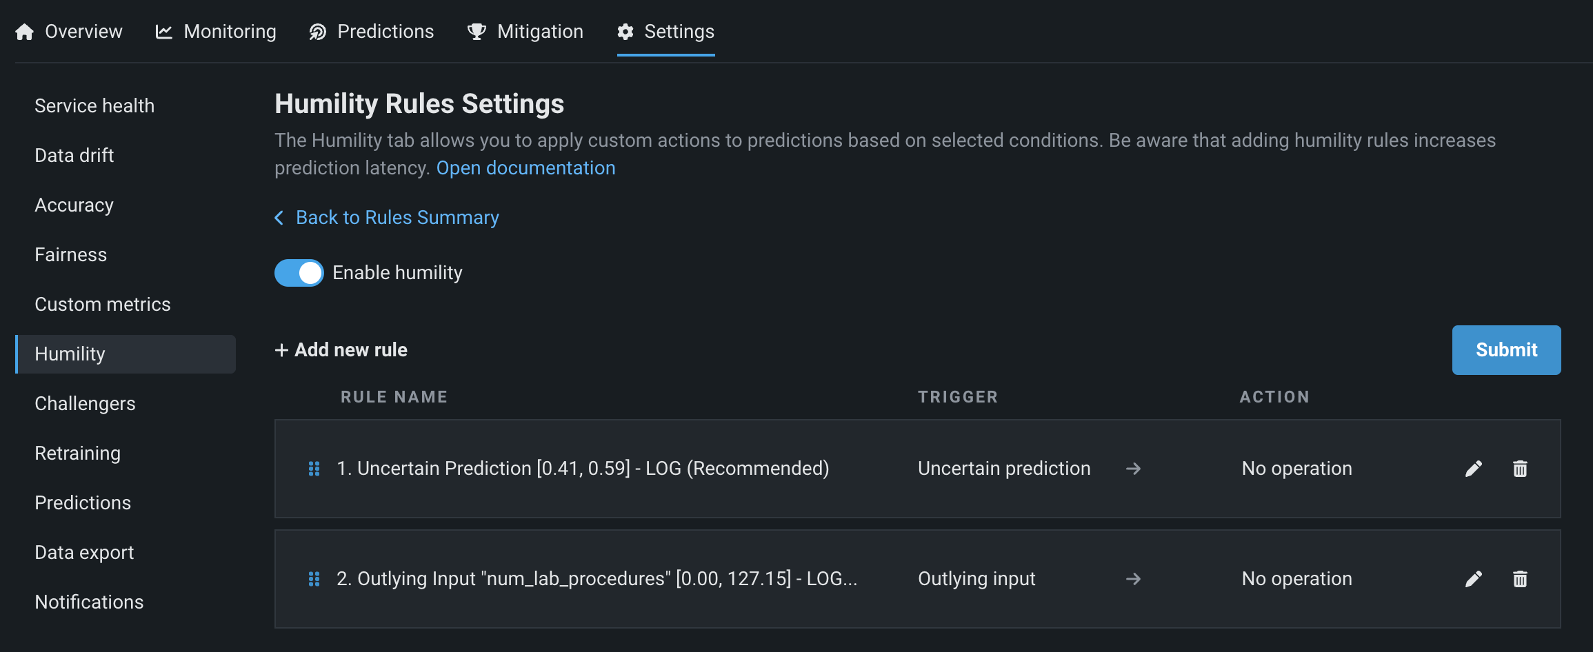Click the Outlying Input rule name
The height and width of the screenshot is (652, 1593).
[597, 579]
